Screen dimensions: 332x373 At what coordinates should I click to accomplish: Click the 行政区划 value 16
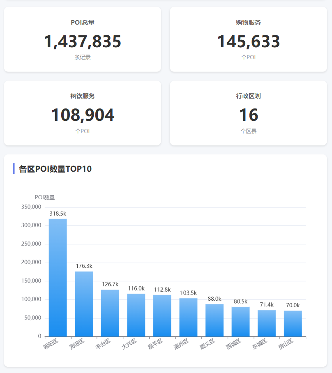point(249,115)
